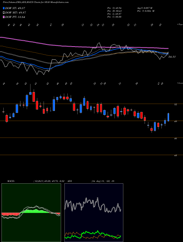Click the 54.11 EMA price label
Image resolution: width=183 pixels, height=242 pixels.
pyautogui.click(x=172, y=57)
